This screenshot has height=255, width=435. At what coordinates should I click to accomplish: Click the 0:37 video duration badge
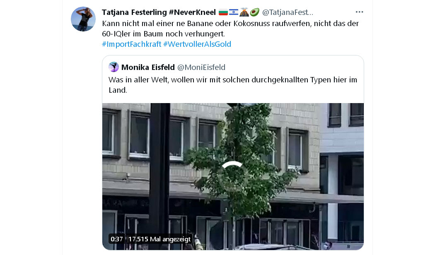[117, 239]
